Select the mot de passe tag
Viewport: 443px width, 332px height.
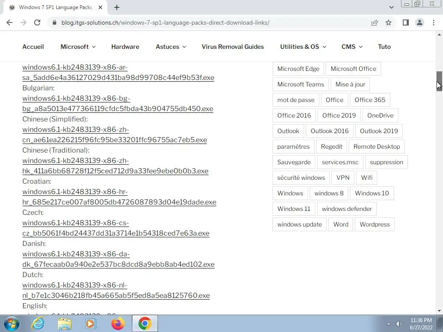point(296,100)
